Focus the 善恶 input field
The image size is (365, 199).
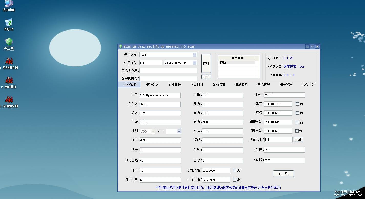tap(222, 161)
